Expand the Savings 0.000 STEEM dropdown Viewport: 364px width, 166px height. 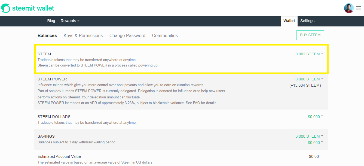coord(309,136)
